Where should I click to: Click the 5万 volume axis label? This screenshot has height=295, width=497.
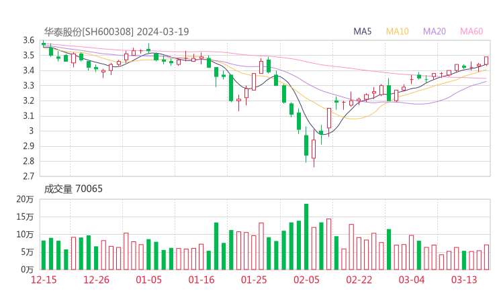(28, 252)
